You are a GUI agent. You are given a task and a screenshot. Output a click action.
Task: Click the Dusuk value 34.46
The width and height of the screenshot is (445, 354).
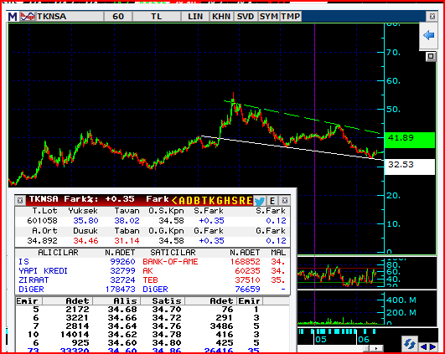[85, 241]
